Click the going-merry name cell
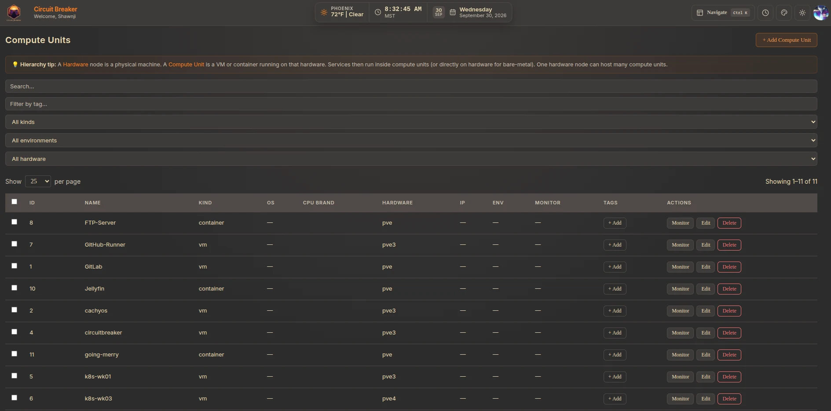 tap(102, 355)
